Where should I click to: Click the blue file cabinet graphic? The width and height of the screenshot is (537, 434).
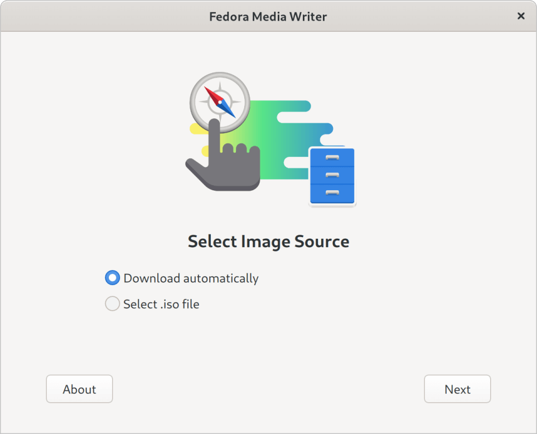click(332, 174)
